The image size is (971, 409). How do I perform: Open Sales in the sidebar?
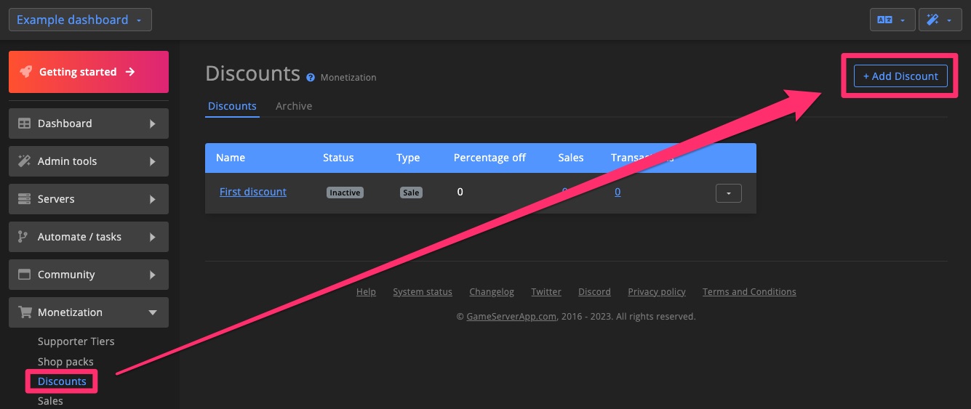click(x=50, y=401)
